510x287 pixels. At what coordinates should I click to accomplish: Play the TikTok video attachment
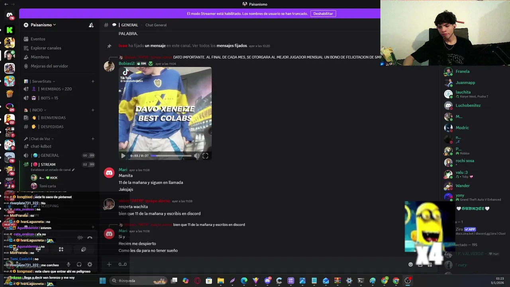[123, 156]
